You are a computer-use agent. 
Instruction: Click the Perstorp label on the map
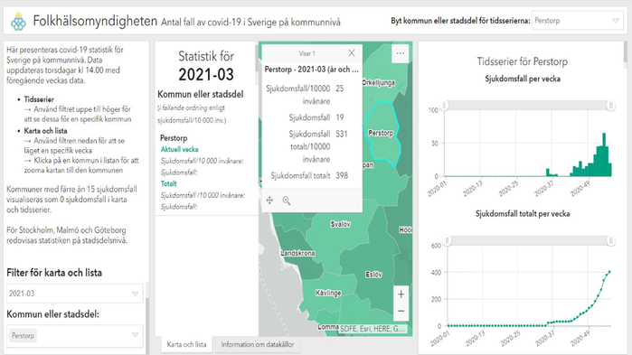[381, 133]
